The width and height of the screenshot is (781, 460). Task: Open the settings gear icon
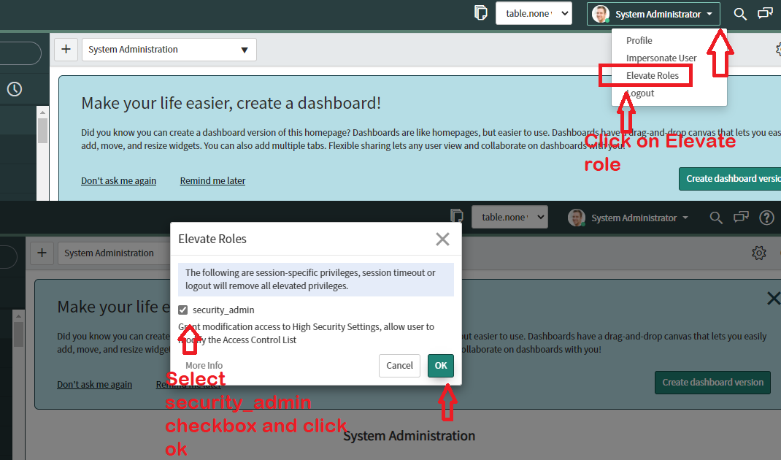pos(759,253)
